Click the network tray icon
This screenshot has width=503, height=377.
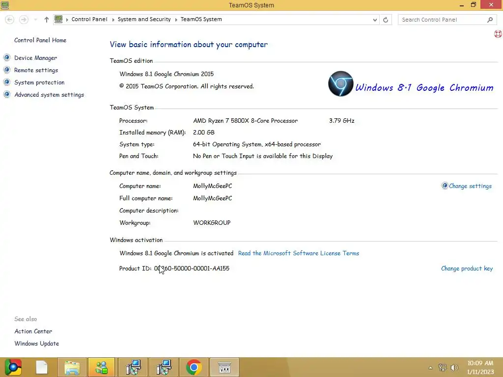point(443,367)
